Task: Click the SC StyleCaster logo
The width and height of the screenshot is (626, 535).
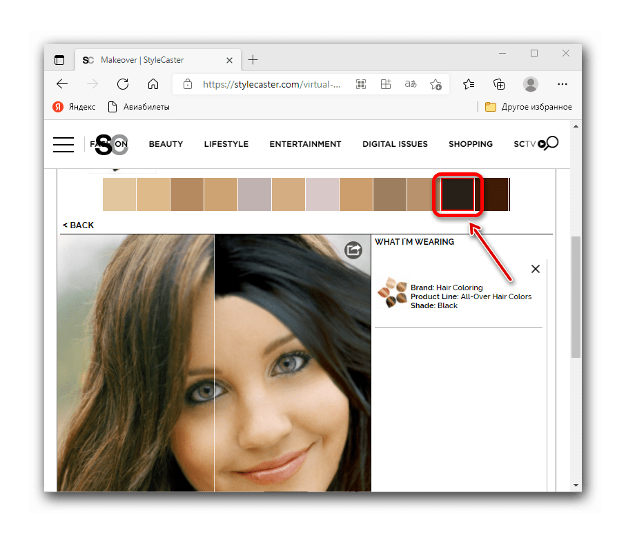Action: tap(110, 144)
